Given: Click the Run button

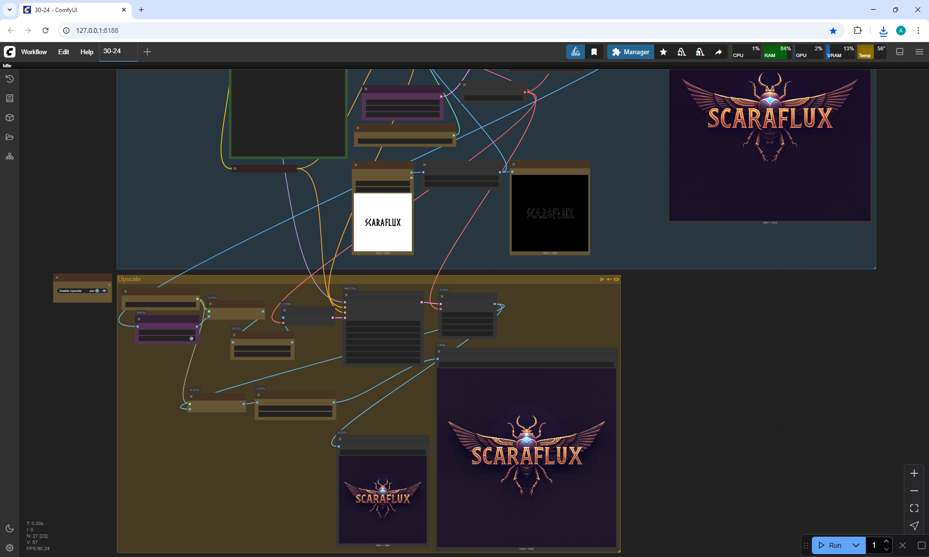Looking at the screenshot, I should (830, 545).
